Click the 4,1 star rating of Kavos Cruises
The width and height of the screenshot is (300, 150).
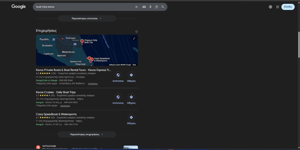(x=45, y=96)
